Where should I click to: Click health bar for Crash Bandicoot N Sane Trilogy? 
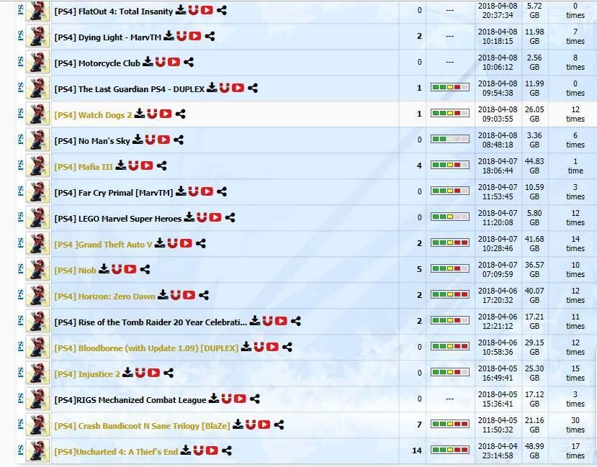[450, 424]
